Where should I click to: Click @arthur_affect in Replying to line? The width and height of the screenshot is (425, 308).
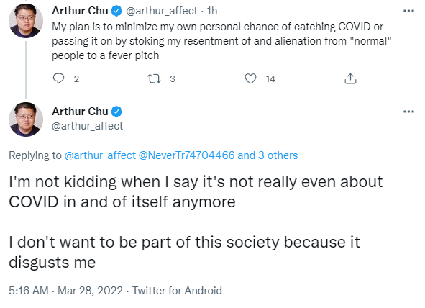click(x=100, y=155)
